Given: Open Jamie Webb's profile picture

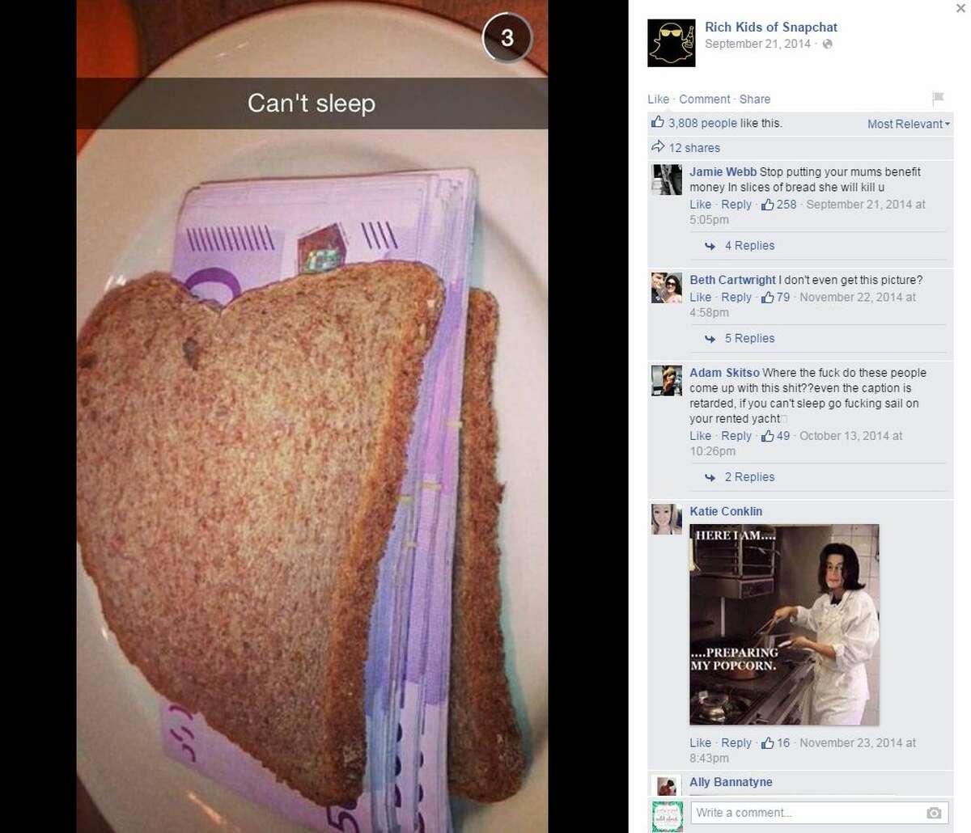Looking at the screenshot, I should pyautogui.click(x=667, y=180).
